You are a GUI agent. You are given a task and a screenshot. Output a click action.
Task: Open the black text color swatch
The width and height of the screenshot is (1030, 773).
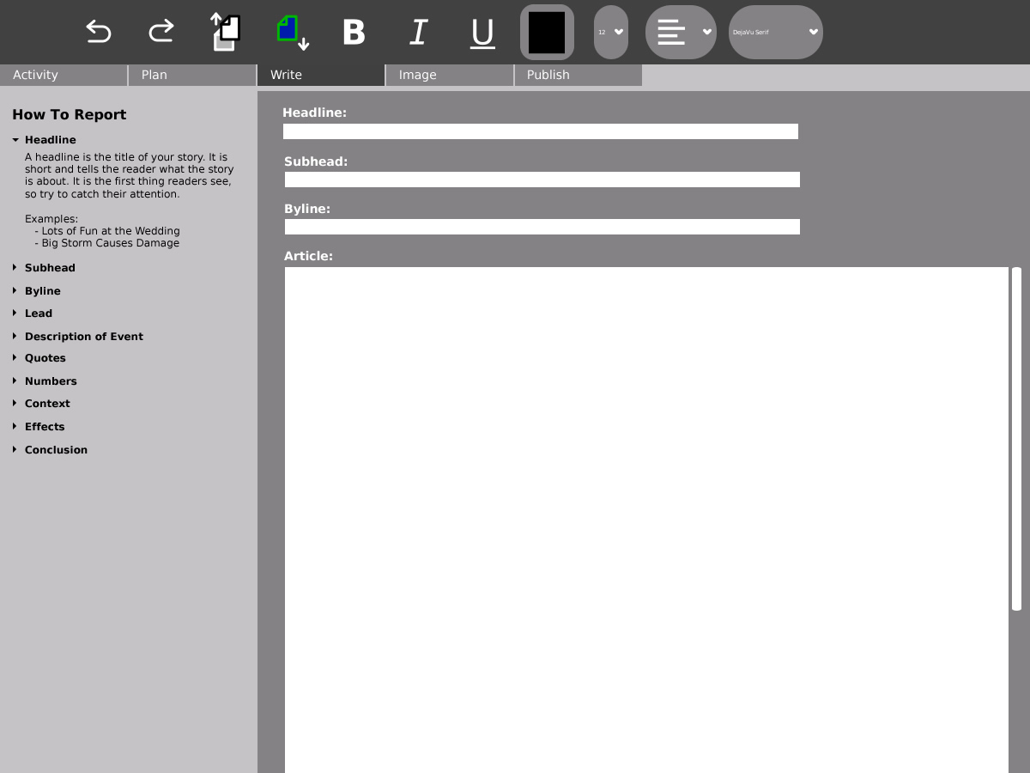click(547, 32)
